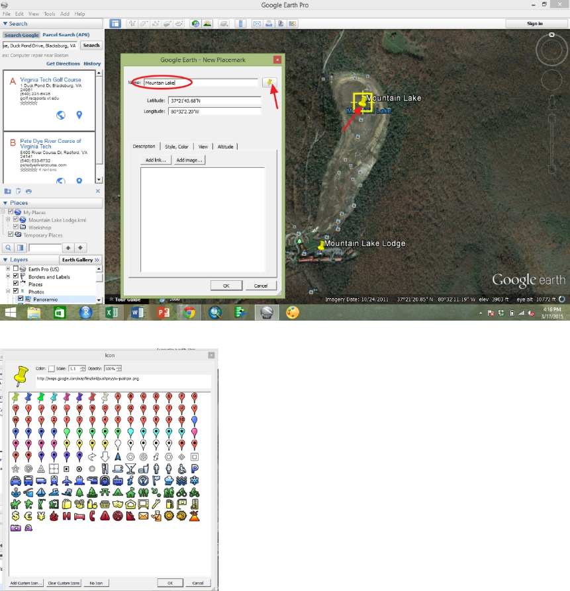The image size is (570, 591).
Task: Select the blue pushpin in Icon dialog
Action: 28,397
